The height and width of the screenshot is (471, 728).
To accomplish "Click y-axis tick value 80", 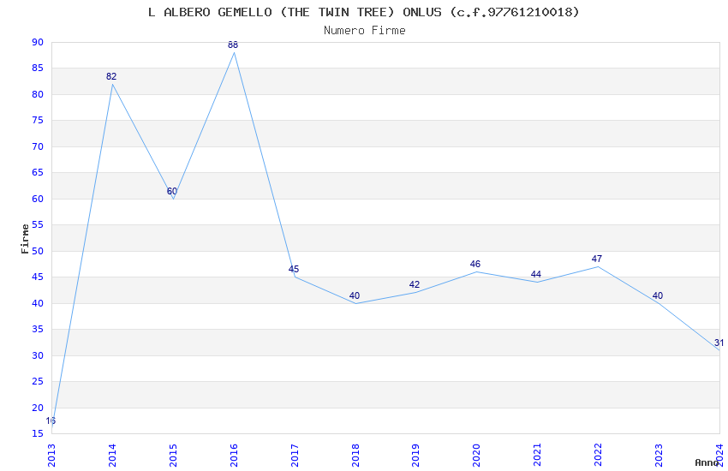I will (x=38, y=94).
